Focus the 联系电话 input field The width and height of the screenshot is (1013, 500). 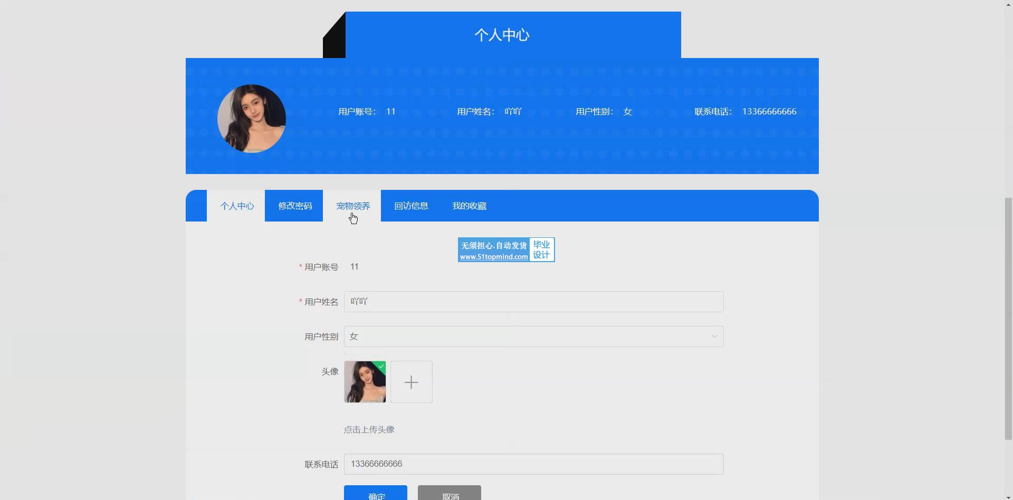533,464
